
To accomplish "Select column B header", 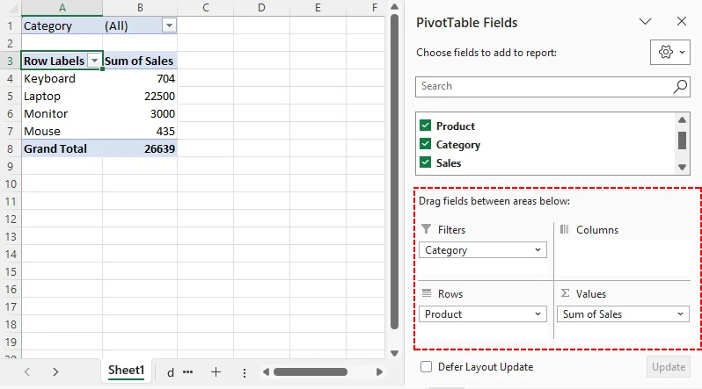I will click(140, 8).
